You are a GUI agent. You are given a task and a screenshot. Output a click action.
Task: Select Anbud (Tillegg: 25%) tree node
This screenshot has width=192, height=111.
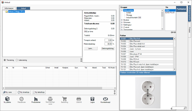[x=17, y=12]
